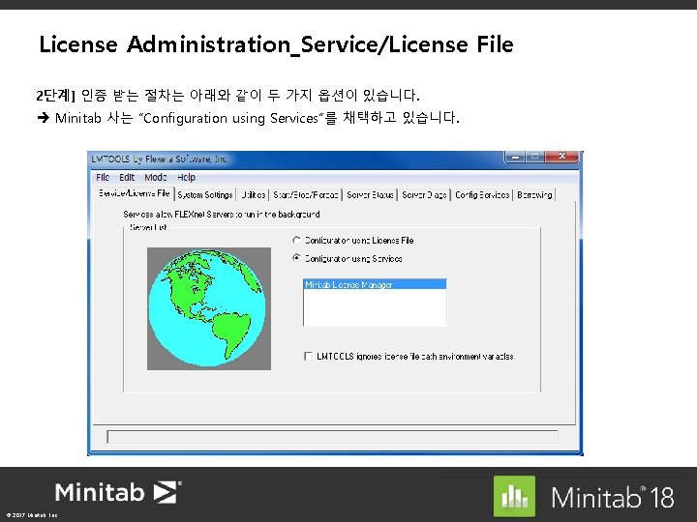Switch to the Borrowing tab

click(534, 195)
